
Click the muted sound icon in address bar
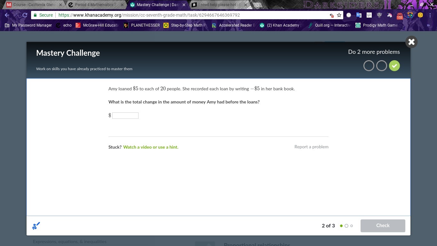[x=332, y=15]
